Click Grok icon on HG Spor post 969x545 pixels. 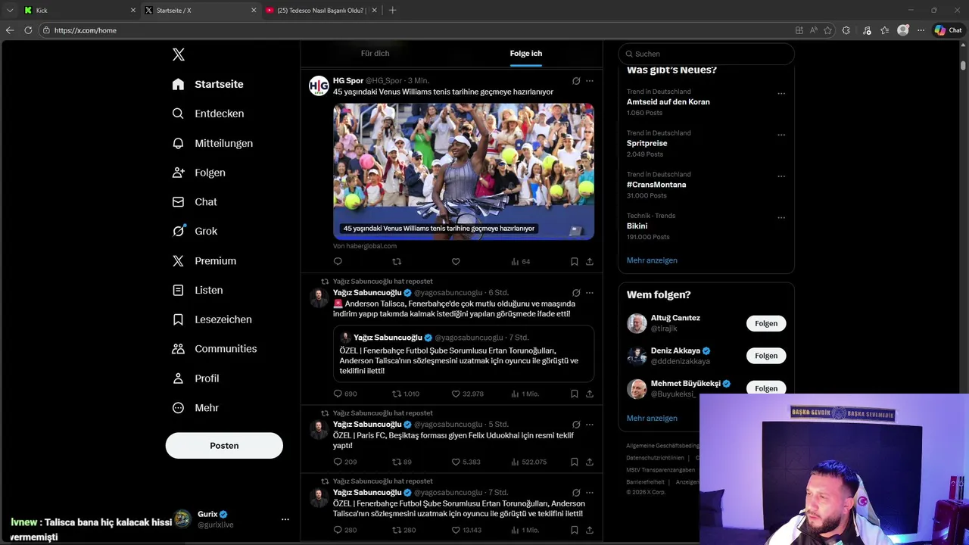point(576,81)
